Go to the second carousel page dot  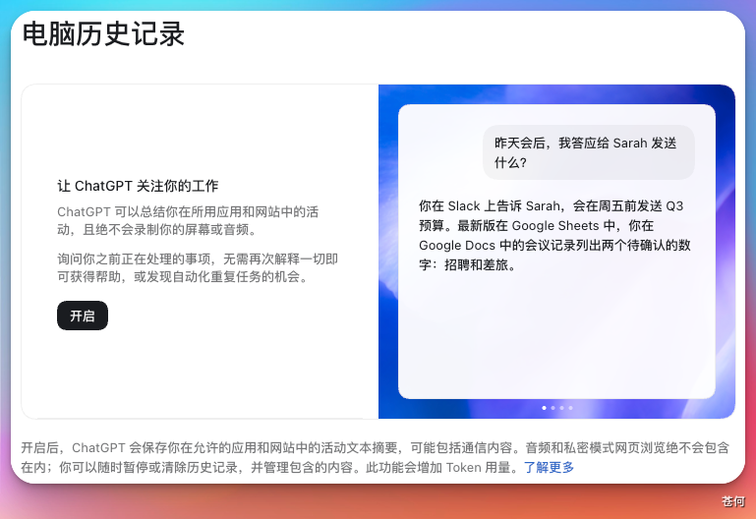[553, 408]
